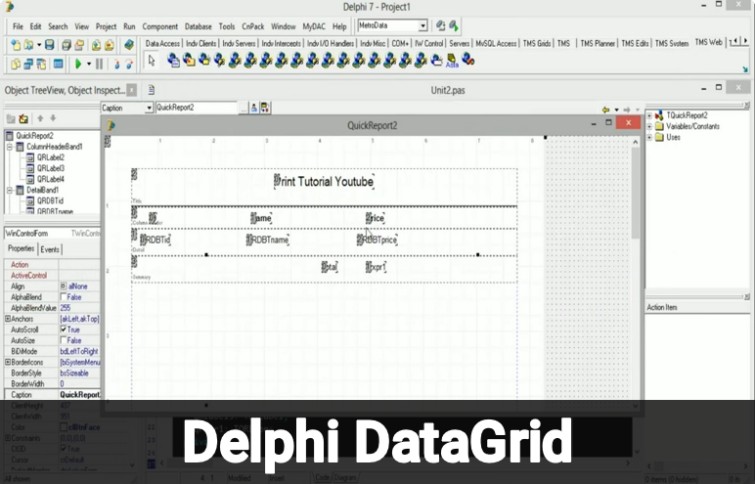Toggle the AutoSize False checkbox

point(63,340)
